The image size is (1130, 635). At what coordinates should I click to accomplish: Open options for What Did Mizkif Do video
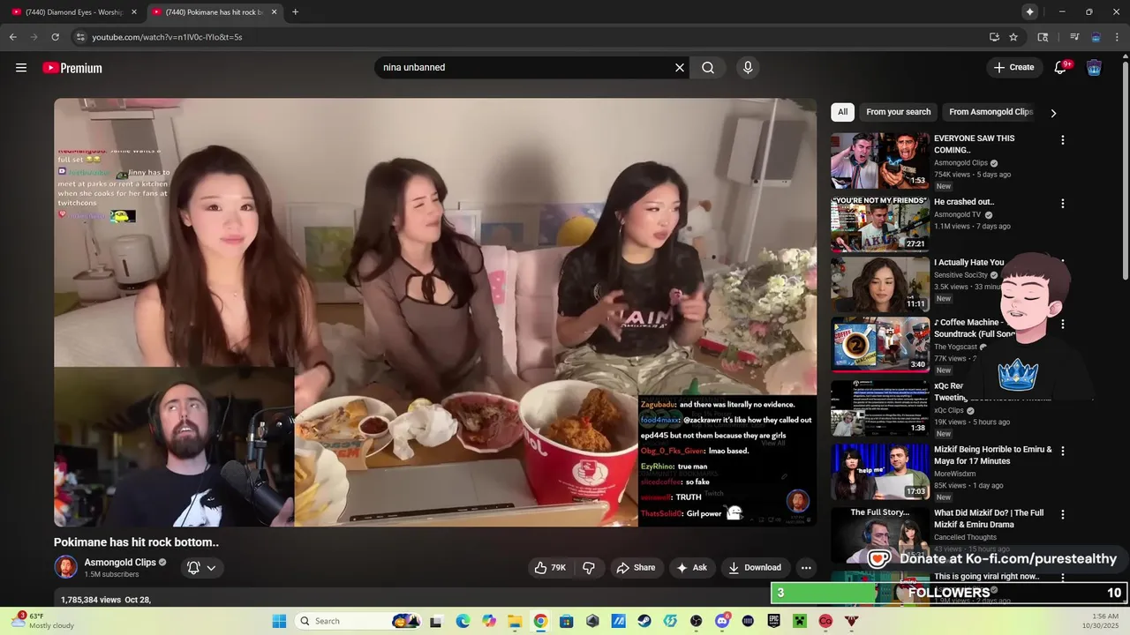point(1062,514)
